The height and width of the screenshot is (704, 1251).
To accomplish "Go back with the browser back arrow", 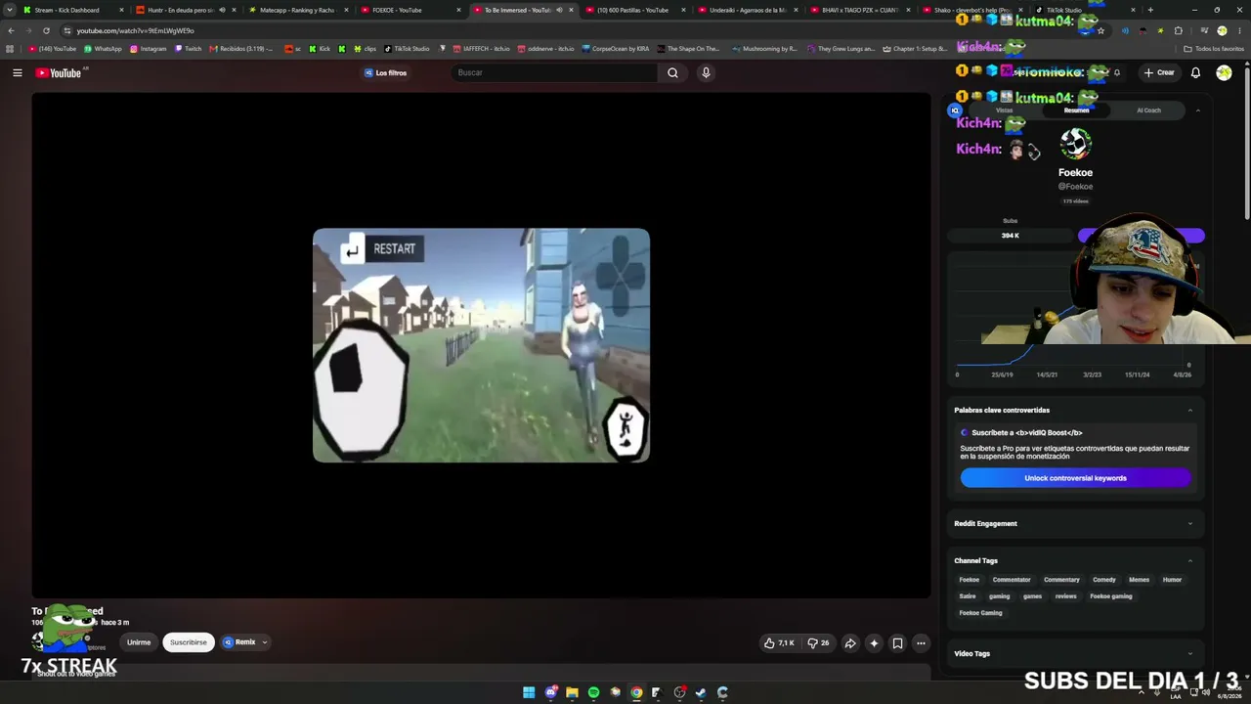I will [11, 30].
